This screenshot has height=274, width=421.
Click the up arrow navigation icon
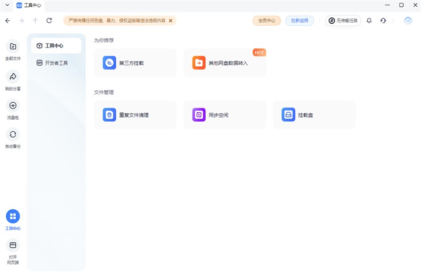pyautogui.click(x=35, y=21)
